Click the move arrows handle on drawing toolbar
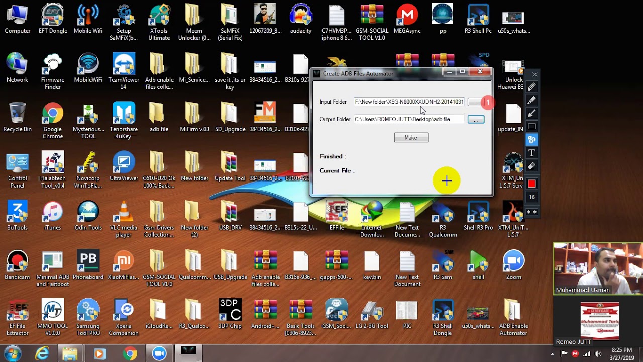This screenshot has height=362, width=643. tap(532, 212)
